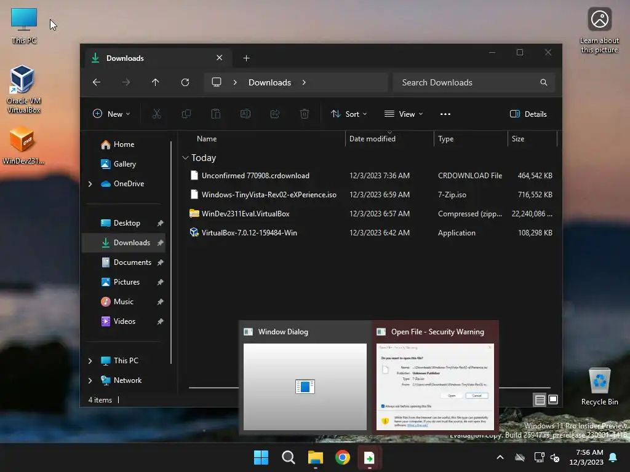The width and height of the screenshot is (630, 472).
Task: Click Learn about this picture icon
Action: coord(599,30)
